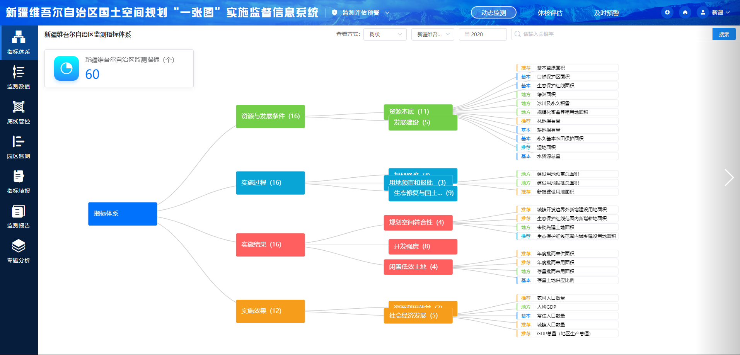Click the home icon in header

coord(685,12)
